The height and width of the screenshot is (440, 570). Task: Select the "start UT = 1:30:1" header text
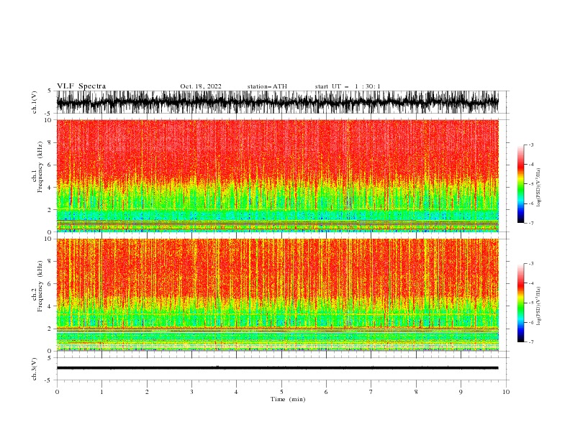pyautogui.click(x=348, y=86)
